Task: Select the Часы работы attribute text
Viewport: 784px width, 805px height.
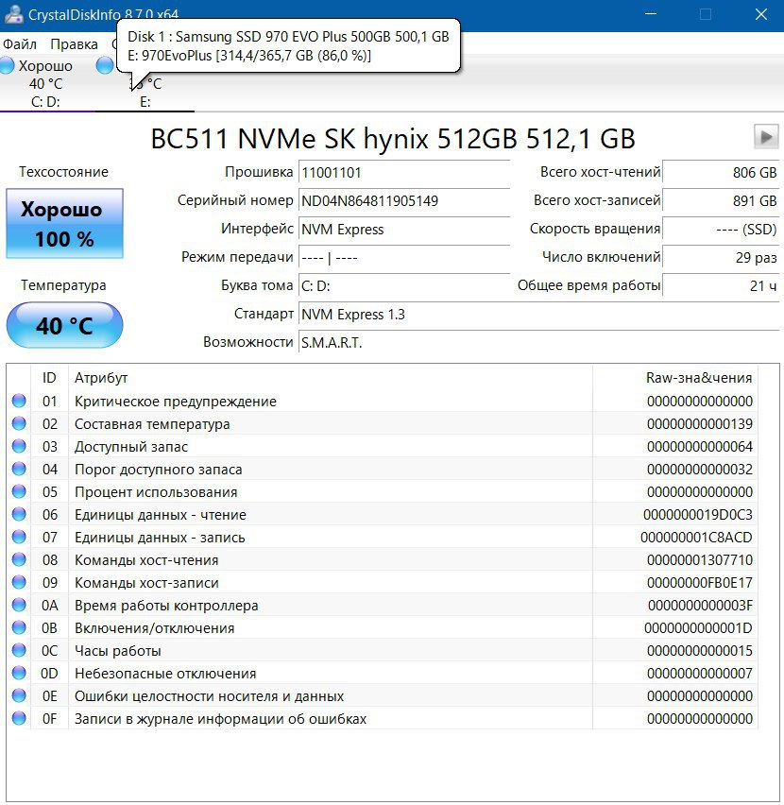Action: click(117, 650)
